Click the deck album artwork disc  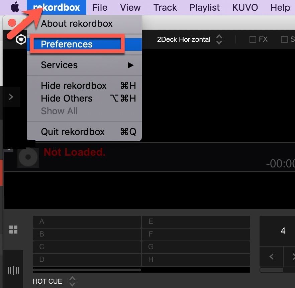[x=28, y=157]
